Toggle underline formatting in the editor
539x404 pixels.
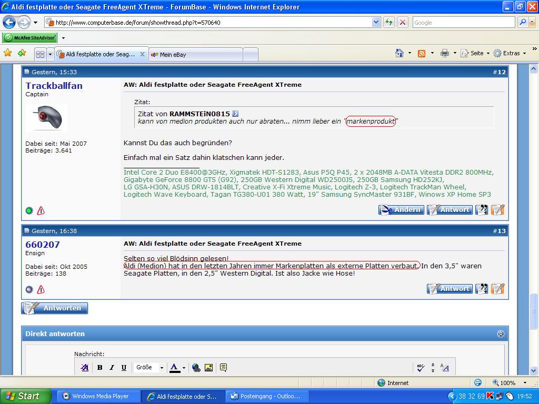coord(124,368)
